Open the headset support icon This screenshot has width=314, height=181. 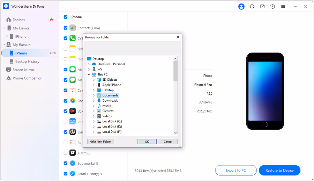(x=252, y=7)
